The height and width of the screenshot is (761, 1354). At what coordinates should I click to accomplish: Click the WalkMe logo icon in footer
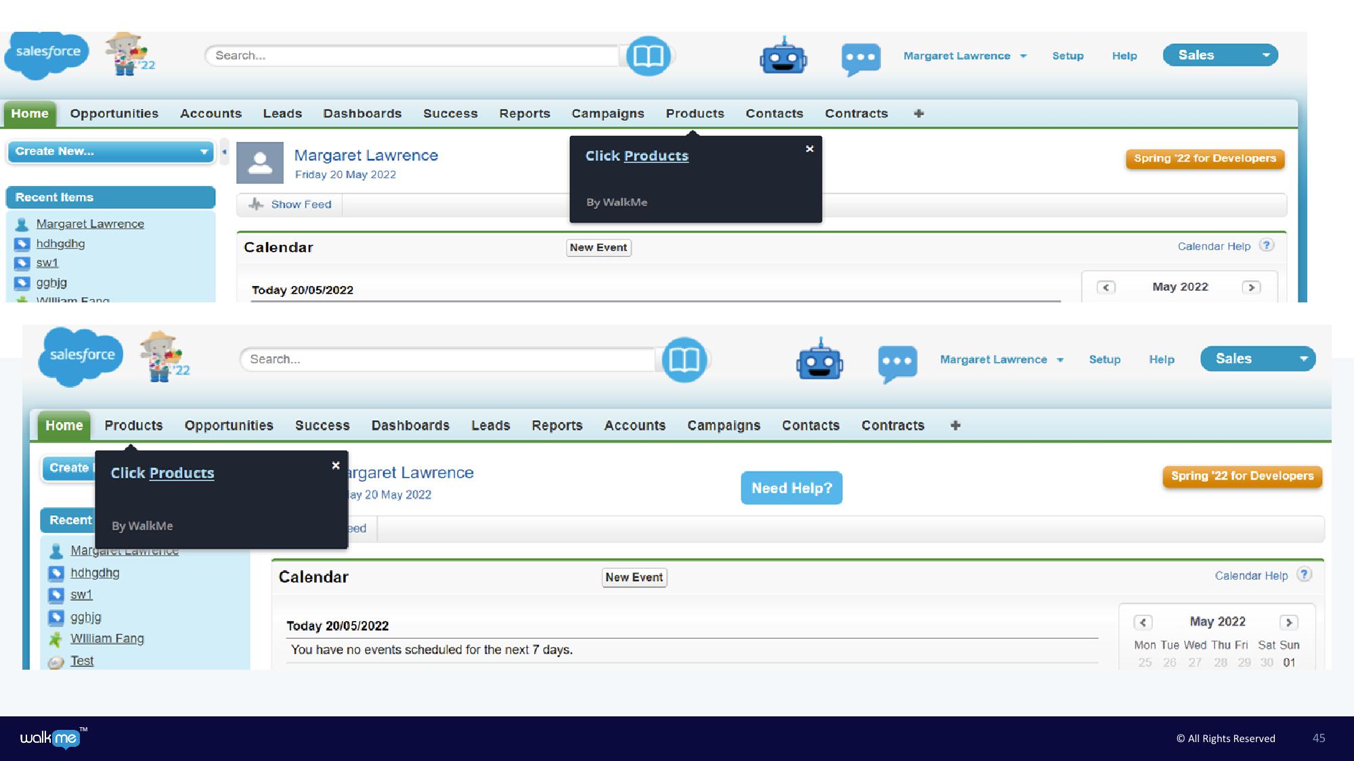(x=51, y=739)
